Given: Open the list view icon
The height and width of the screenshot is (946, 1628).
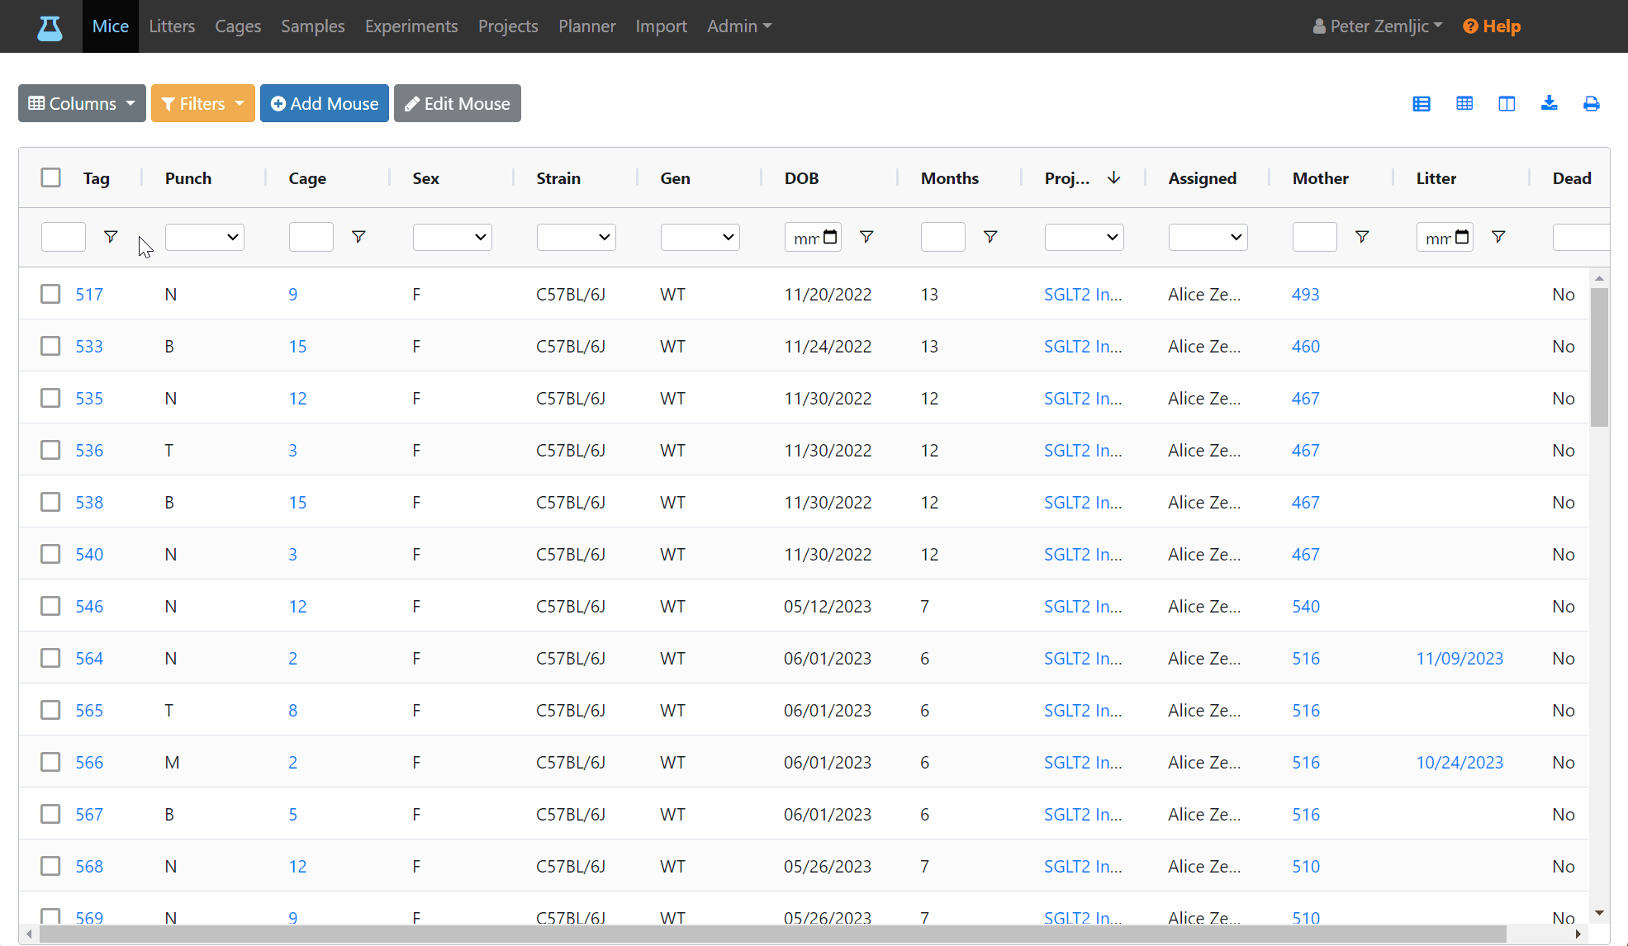Looking at the screenshot, I should point(1422,104).
